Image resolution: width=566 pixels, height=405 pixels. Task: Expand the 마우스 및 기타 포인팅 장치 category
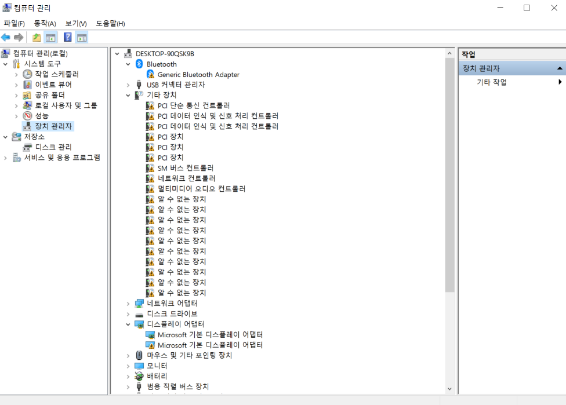pyautogui.click(x=128, y=356)
